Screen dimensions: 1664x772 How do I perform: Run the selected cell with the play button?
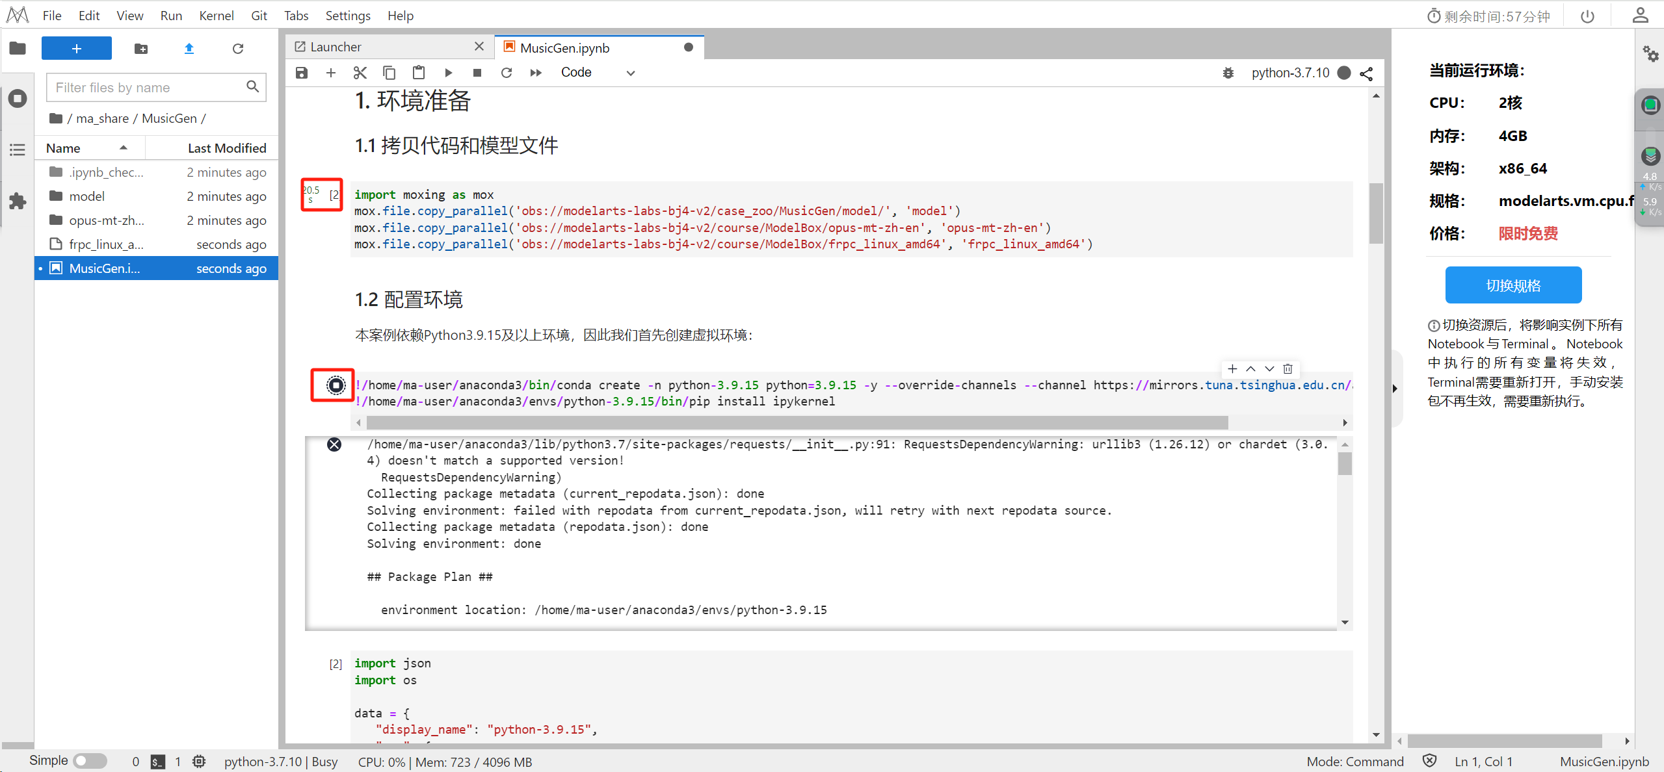coord(448,73)
